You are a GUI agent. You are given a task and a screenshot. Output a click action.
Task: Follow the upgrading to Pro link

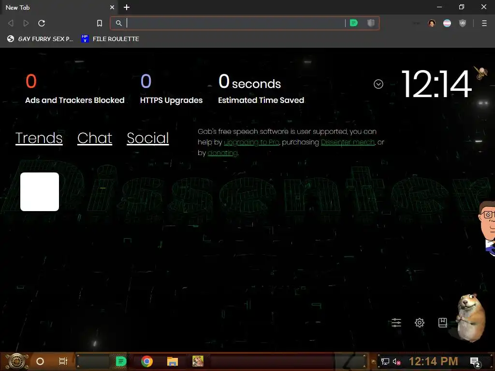point(251,143)
